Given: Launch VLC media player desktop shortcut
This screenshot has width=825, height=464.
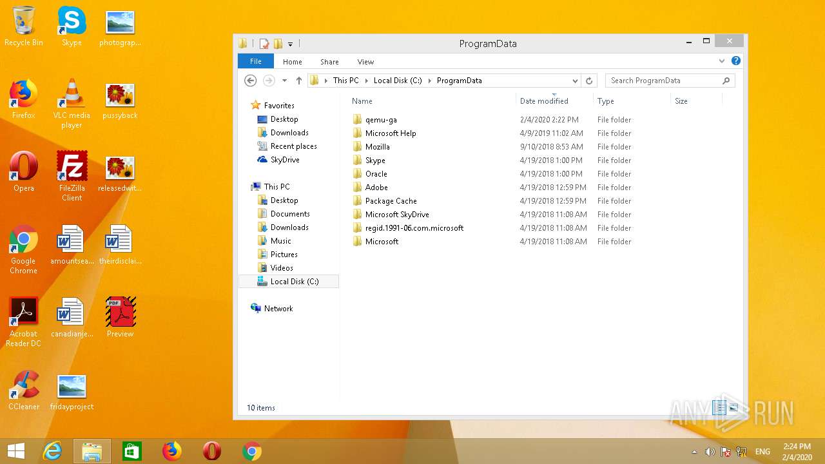Looking at the screenshot, I should tap(72, 103).
